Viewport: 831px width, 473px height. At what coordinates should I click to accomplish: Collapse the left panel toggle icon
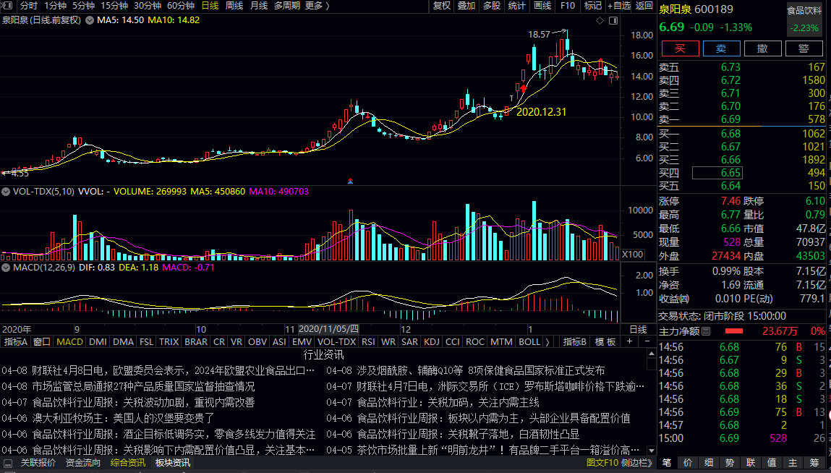tap(7, 6)
